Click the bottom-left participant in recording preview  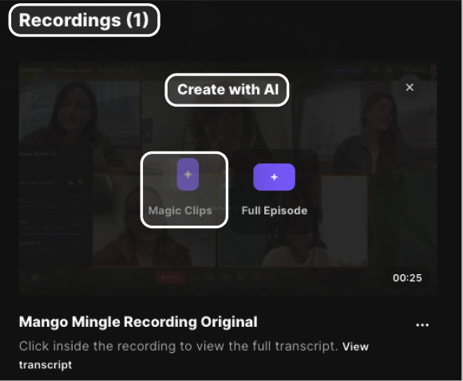153,221
